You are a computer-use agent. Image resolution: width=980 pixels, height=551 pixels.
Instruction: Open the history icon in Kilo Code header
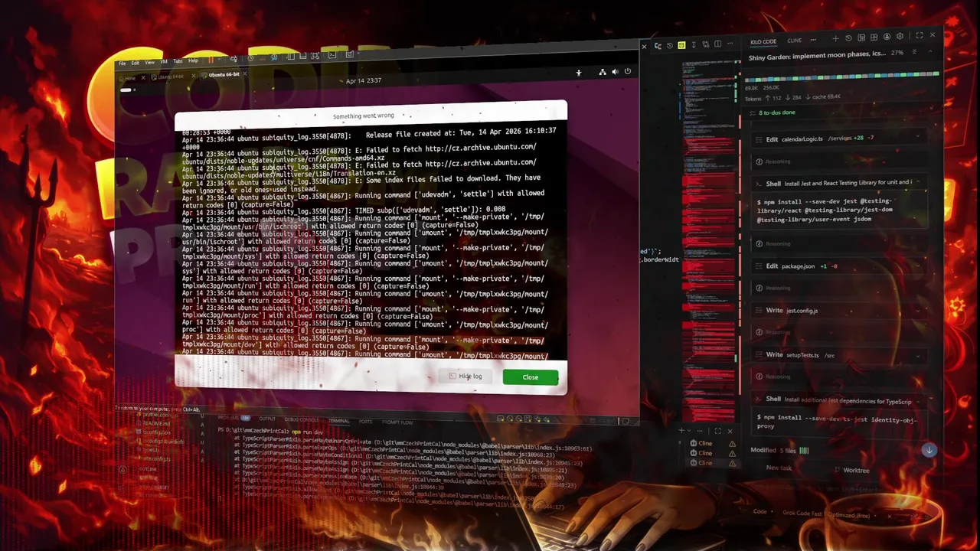click(x=848, y=38)
